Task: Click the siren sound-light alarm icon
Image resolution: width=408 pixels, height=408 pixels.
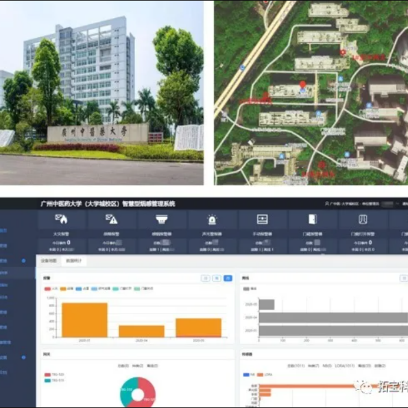Action: coord(212,219)
